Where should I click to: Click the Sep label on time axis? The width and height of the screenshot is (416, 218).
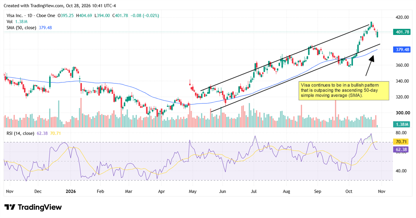coord(318,191)
